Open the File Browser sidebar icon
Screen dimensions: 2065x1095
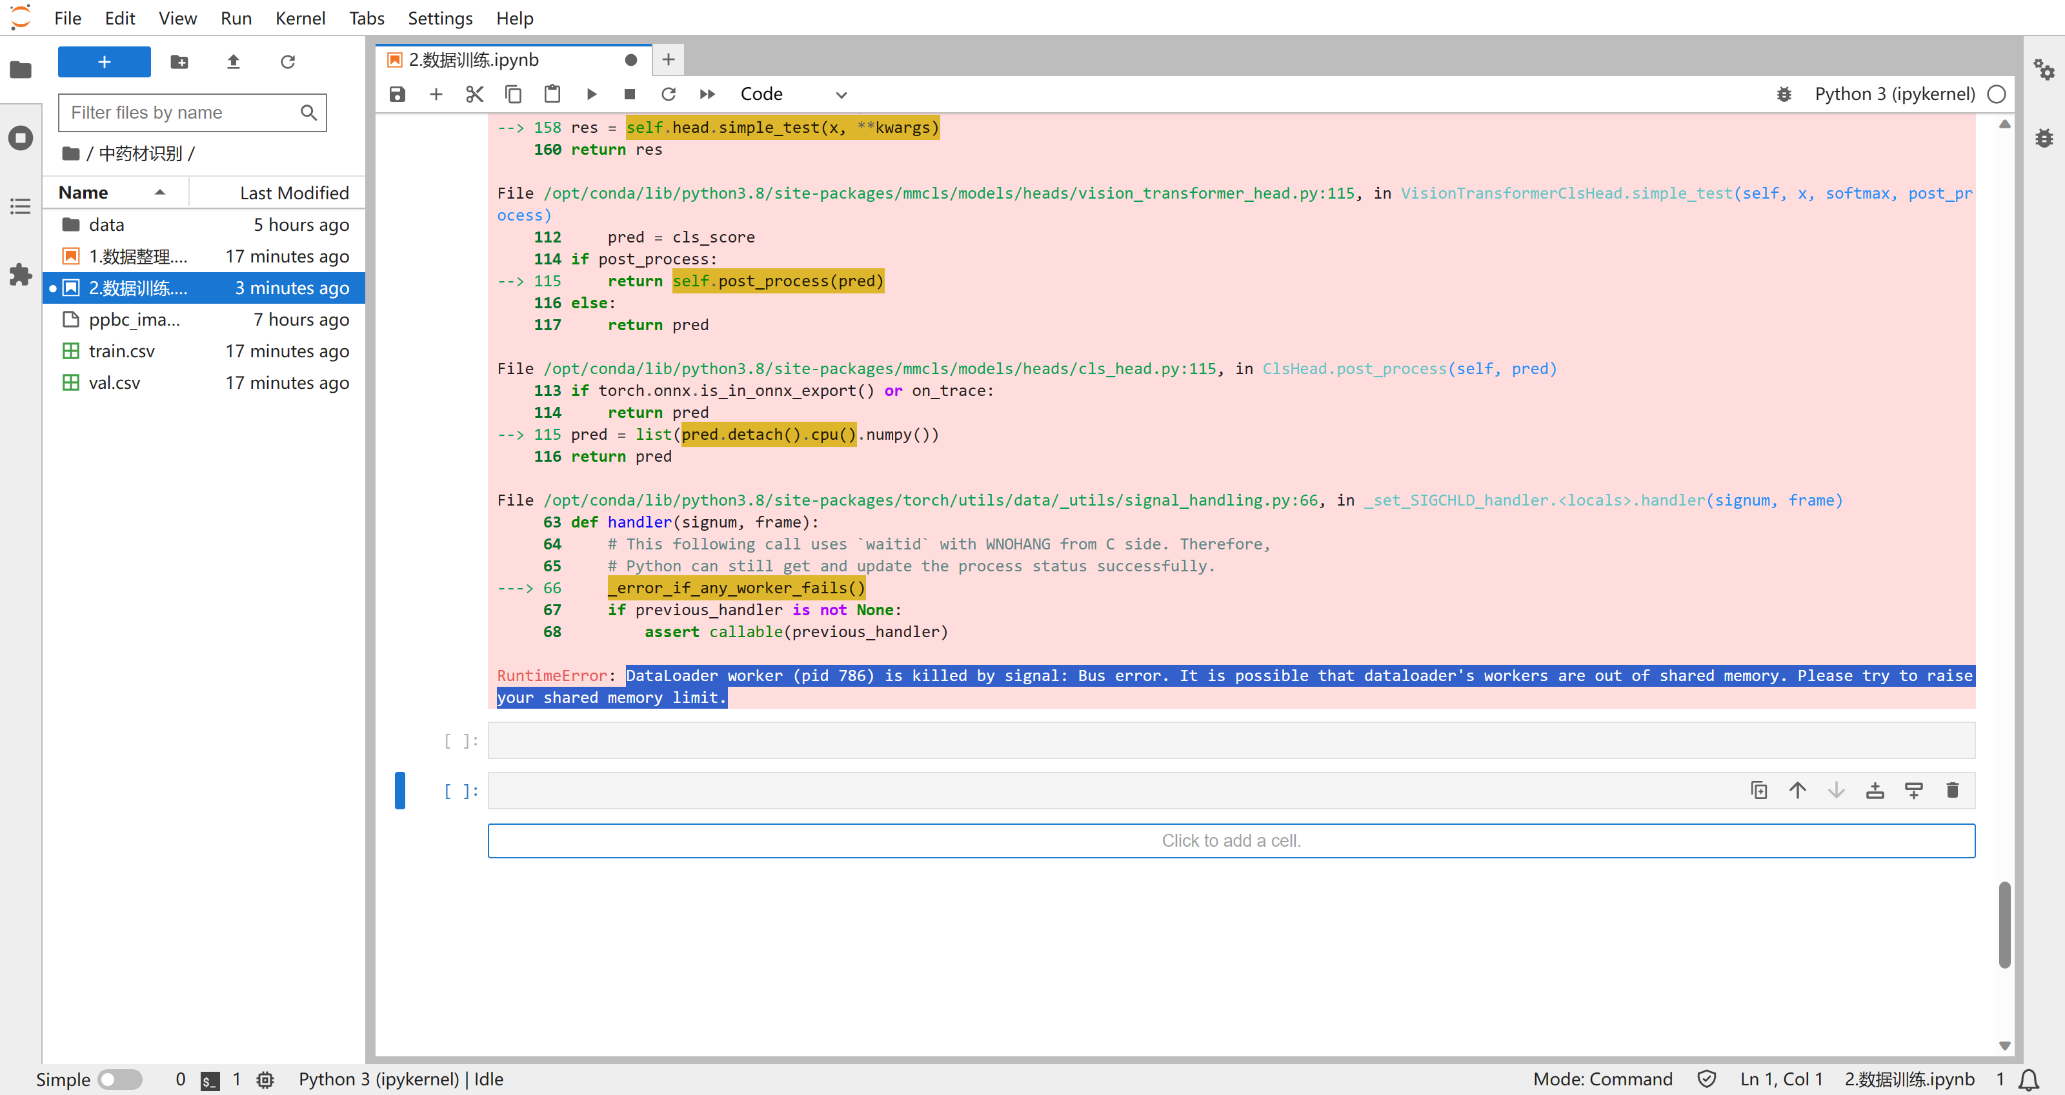click(x=21, y=70)
